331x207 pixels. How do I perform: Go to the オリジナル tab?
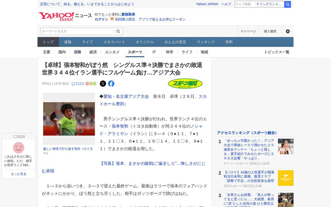pyautogui.click(x=145, y=42)
